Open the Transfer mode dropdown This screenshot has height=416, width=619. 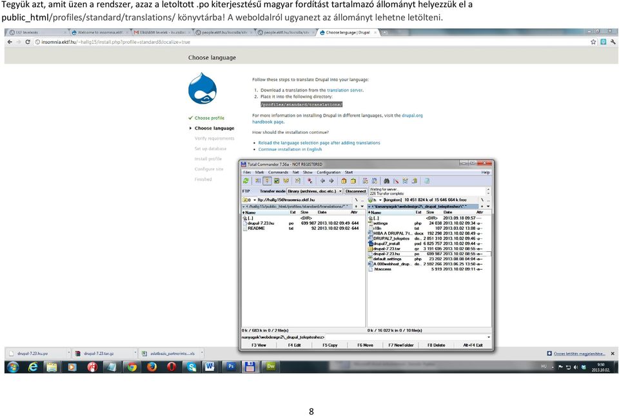coord(315,191)
